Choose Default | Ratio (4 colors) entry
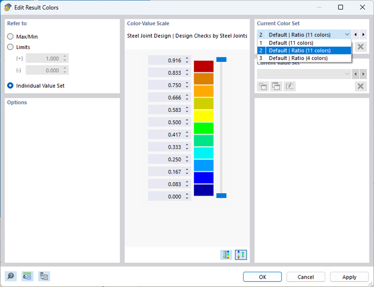This screenshot has width=374, height=287. (x=304, y=58)
